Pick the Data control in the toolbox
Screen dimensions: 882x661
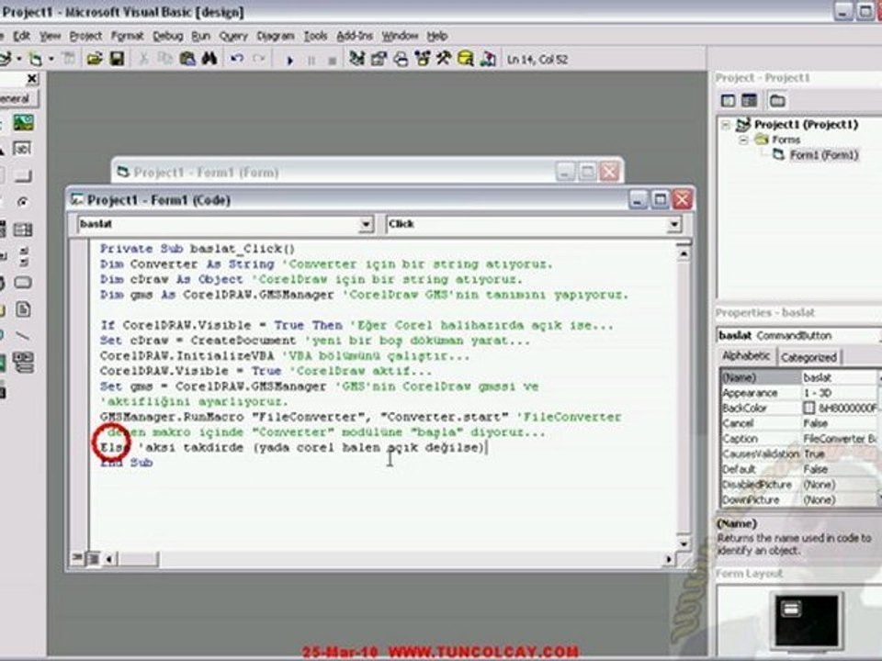23,363
